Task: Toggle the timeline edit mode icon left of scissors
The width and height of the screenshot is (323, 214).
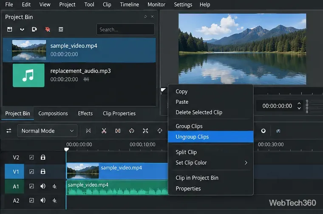Action: click(88, 131)
